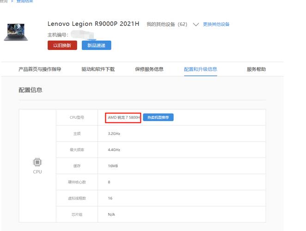
Task: Click the 热卖机型推荐 button
Action: pyautogui.click(x=158, y=117)
